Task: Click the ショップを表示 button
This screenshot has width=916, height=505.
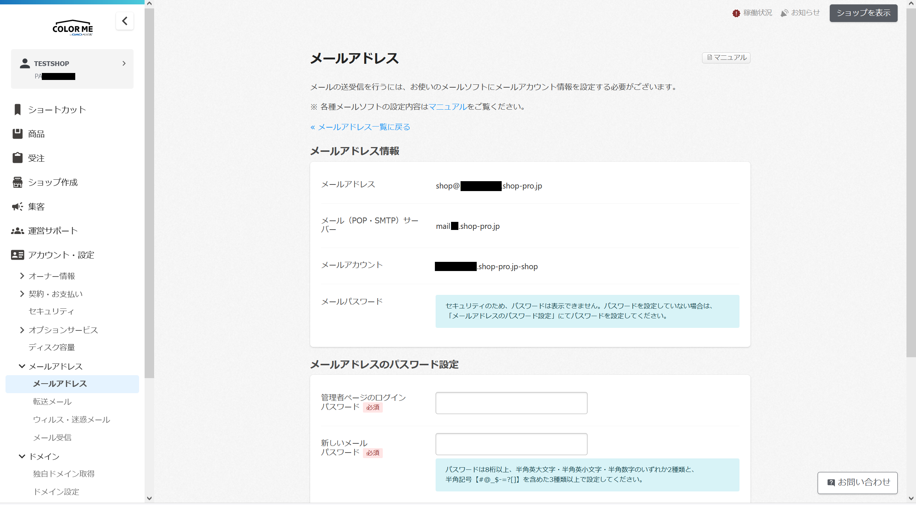Action: point(863,13)
